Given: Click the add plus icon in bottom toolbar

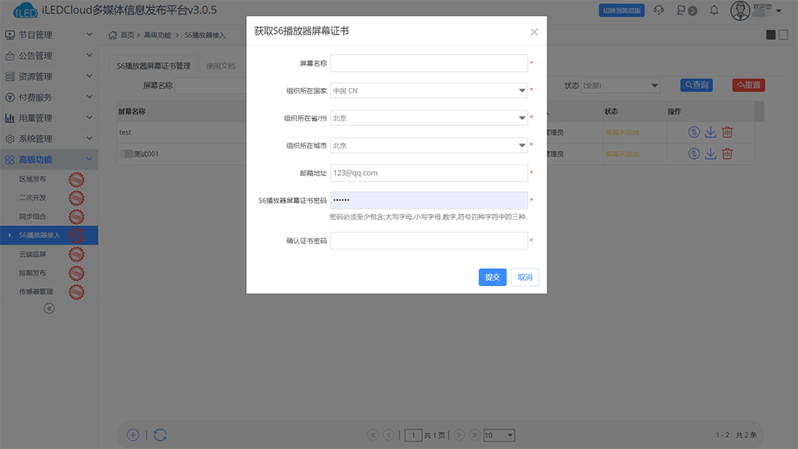Looking at the screenshot, I should point(133,434).
